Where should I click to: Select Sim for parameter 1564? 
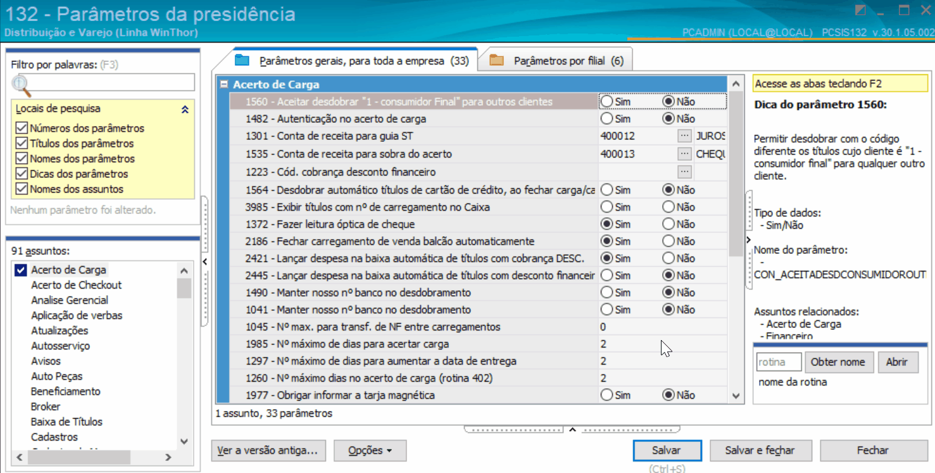[607, 190]
